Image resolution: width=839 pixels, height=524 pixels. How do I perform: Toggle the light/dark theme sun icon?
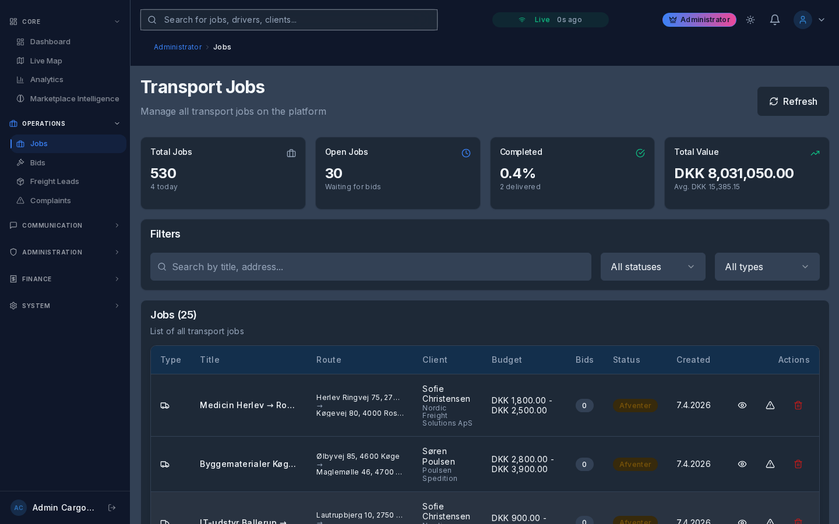(x=750, y=20)
